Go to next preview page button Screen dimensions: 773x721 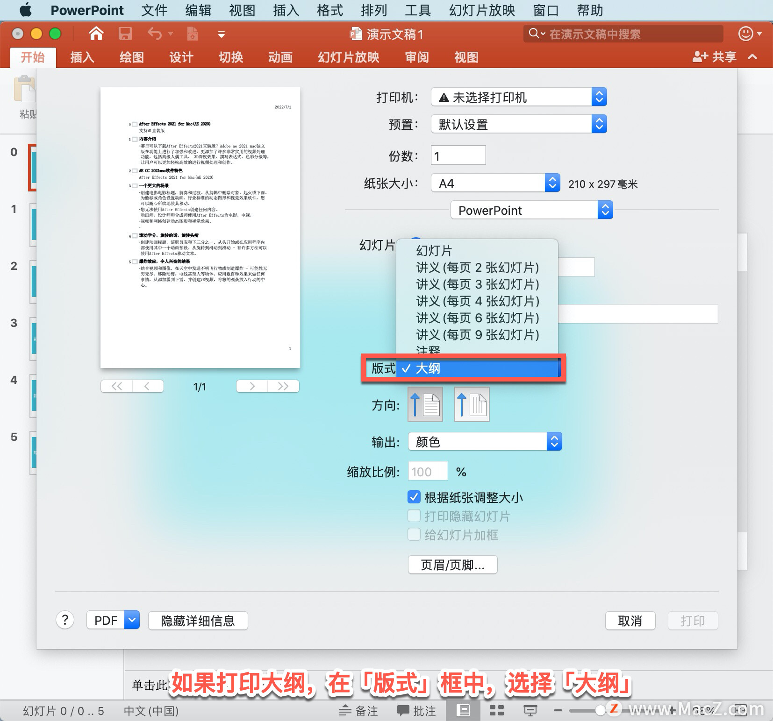coord(252,386)
